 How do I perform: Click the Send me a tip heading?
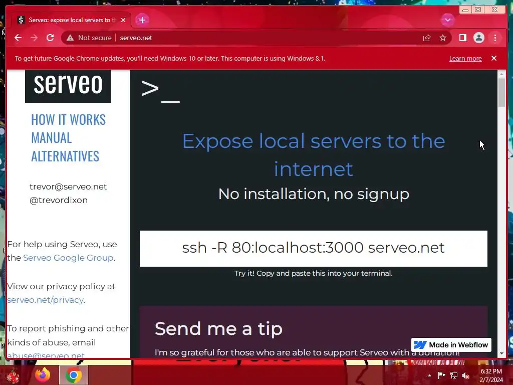[x=218, y=329]
